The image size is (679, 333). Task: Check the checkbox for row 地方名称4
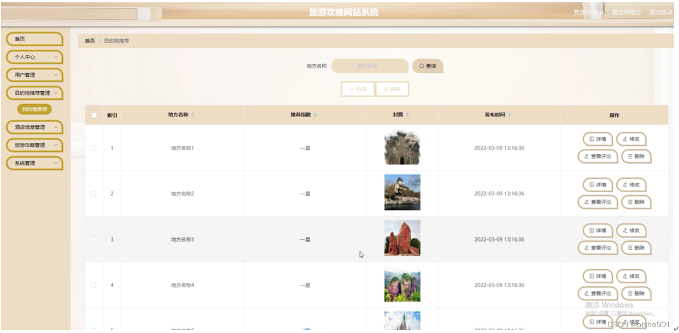[x=94, y=285]
